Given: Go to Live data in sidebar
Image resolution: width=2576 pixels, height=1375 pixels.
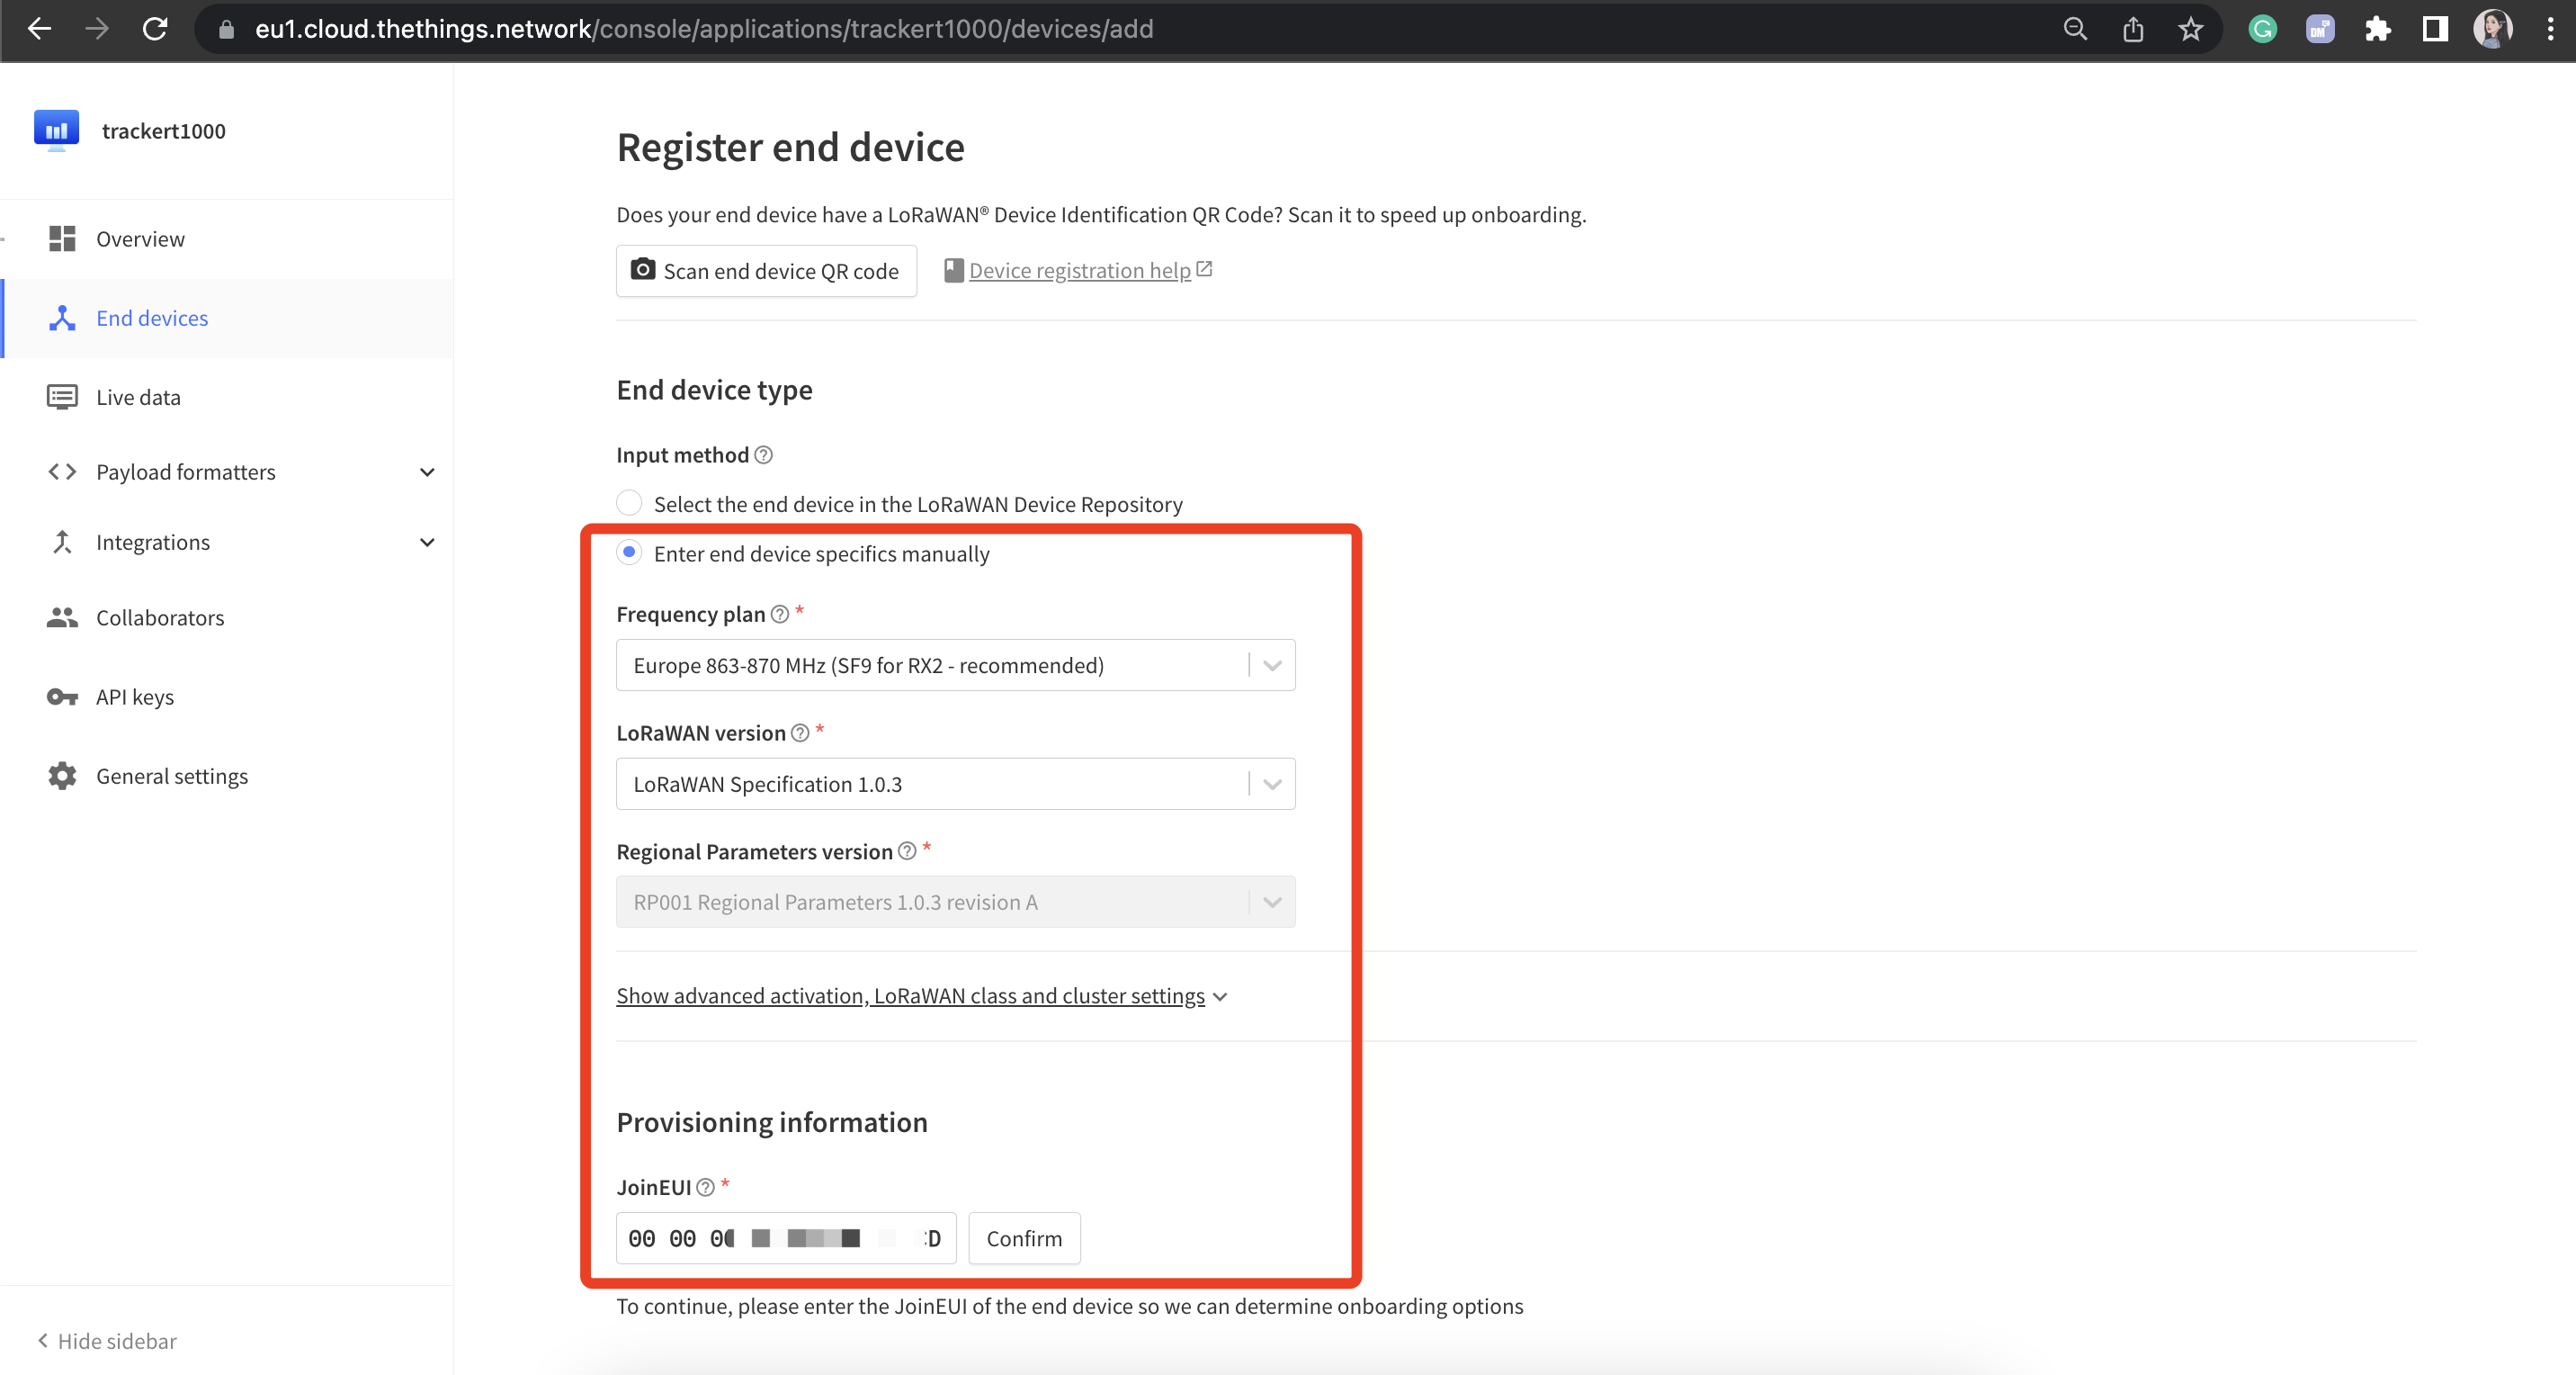Looking at the screenshot, I should pos(138,397).
